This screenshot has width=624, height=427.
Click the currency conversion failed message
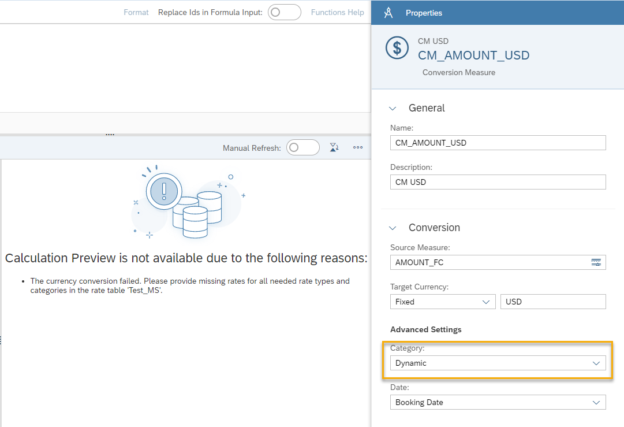click(190, 285)
